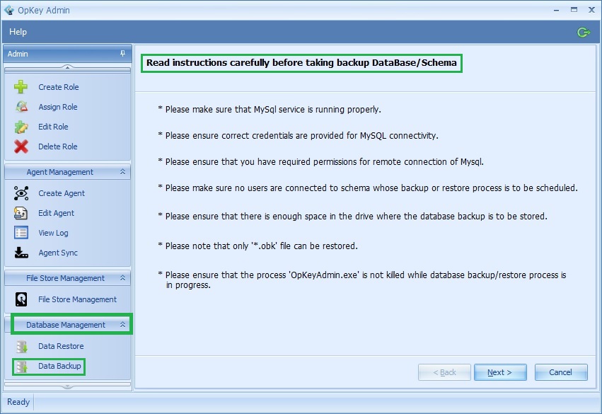This screenshot has height=414, width=602.
Task: Click the down arrow at Admin panel bottom
Action: coord(68,386)
